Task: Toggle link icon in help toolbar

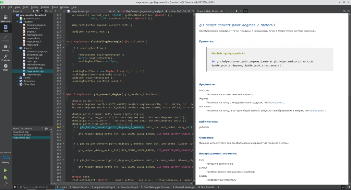Action: pyautogui.click(x=246, y=11)
